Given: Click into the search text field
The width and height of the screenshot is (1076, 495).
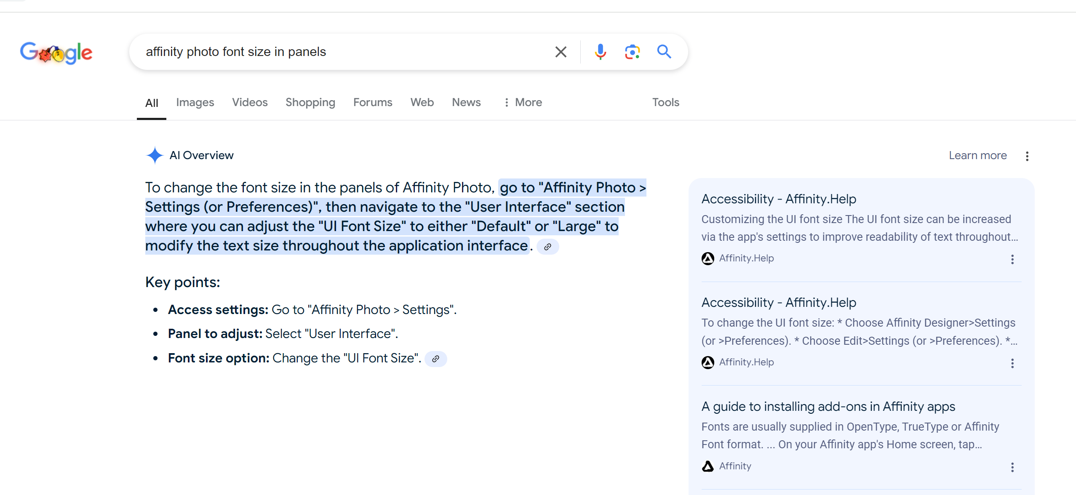Looking at the screenshot, I should pyautogui.click(x=345, y=52).
